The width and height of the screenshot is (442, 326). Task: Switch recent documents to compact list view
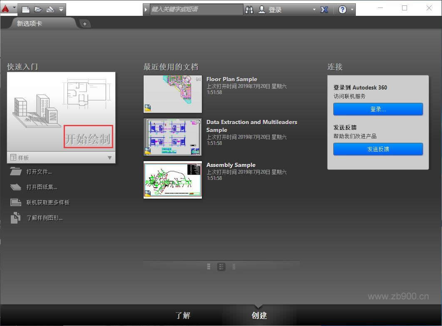pos(233,266)
